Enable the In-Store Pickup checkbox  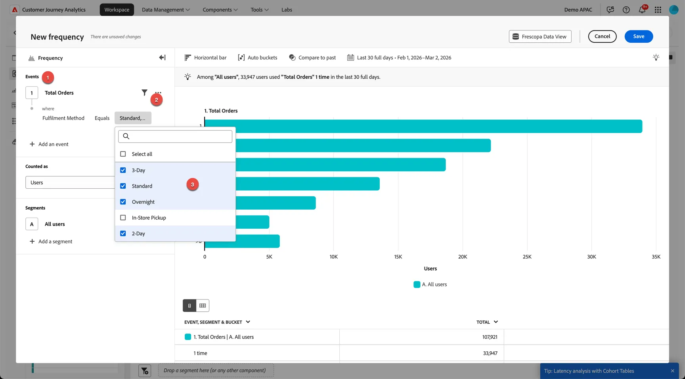(x=123, y=218)
